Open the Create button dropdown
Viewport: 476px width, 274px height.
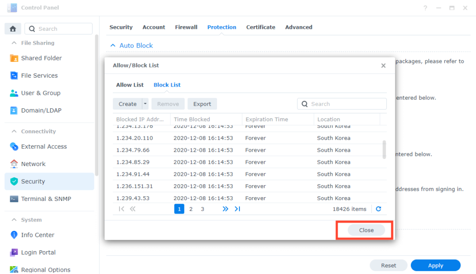(145, 103)
